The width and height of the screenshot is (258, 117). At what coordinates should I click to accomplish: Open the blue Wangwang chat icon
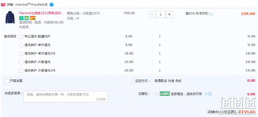52,4
